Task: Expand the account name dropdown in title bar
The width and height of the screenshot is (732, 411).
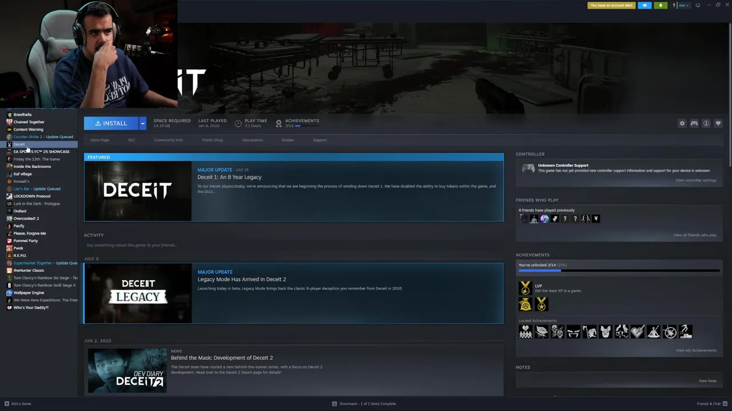Action: [683, 5]
